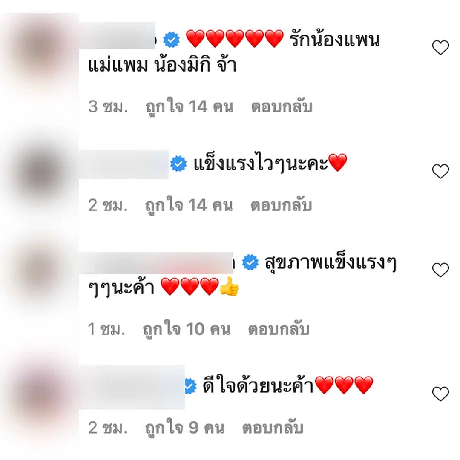
Task: Reply to the 3 ชม. comment
Action: point(282,106)
